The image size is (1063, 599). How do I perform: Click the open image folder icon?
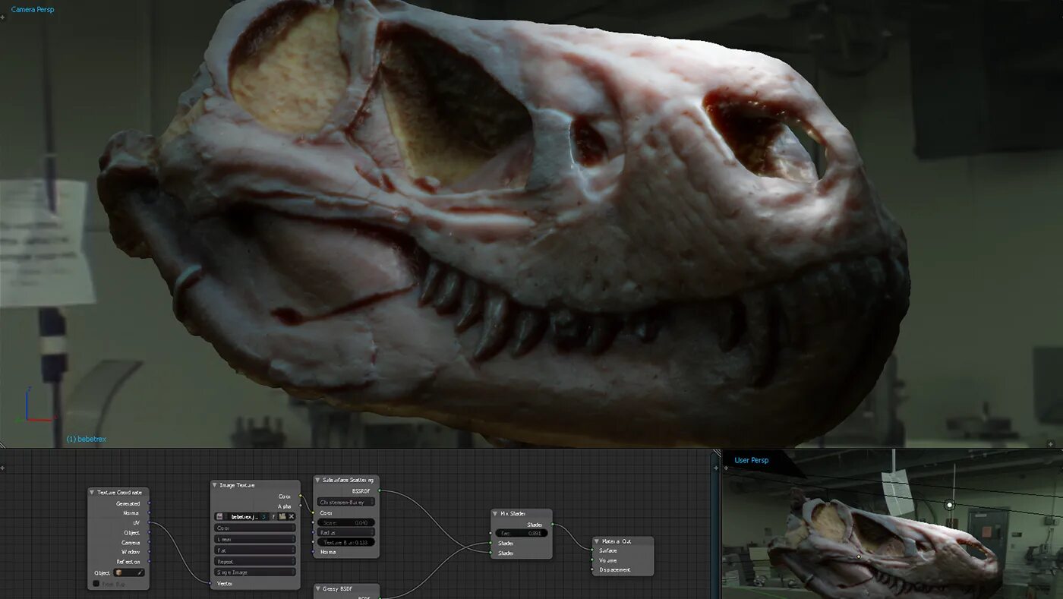click(x=282, y=517)
